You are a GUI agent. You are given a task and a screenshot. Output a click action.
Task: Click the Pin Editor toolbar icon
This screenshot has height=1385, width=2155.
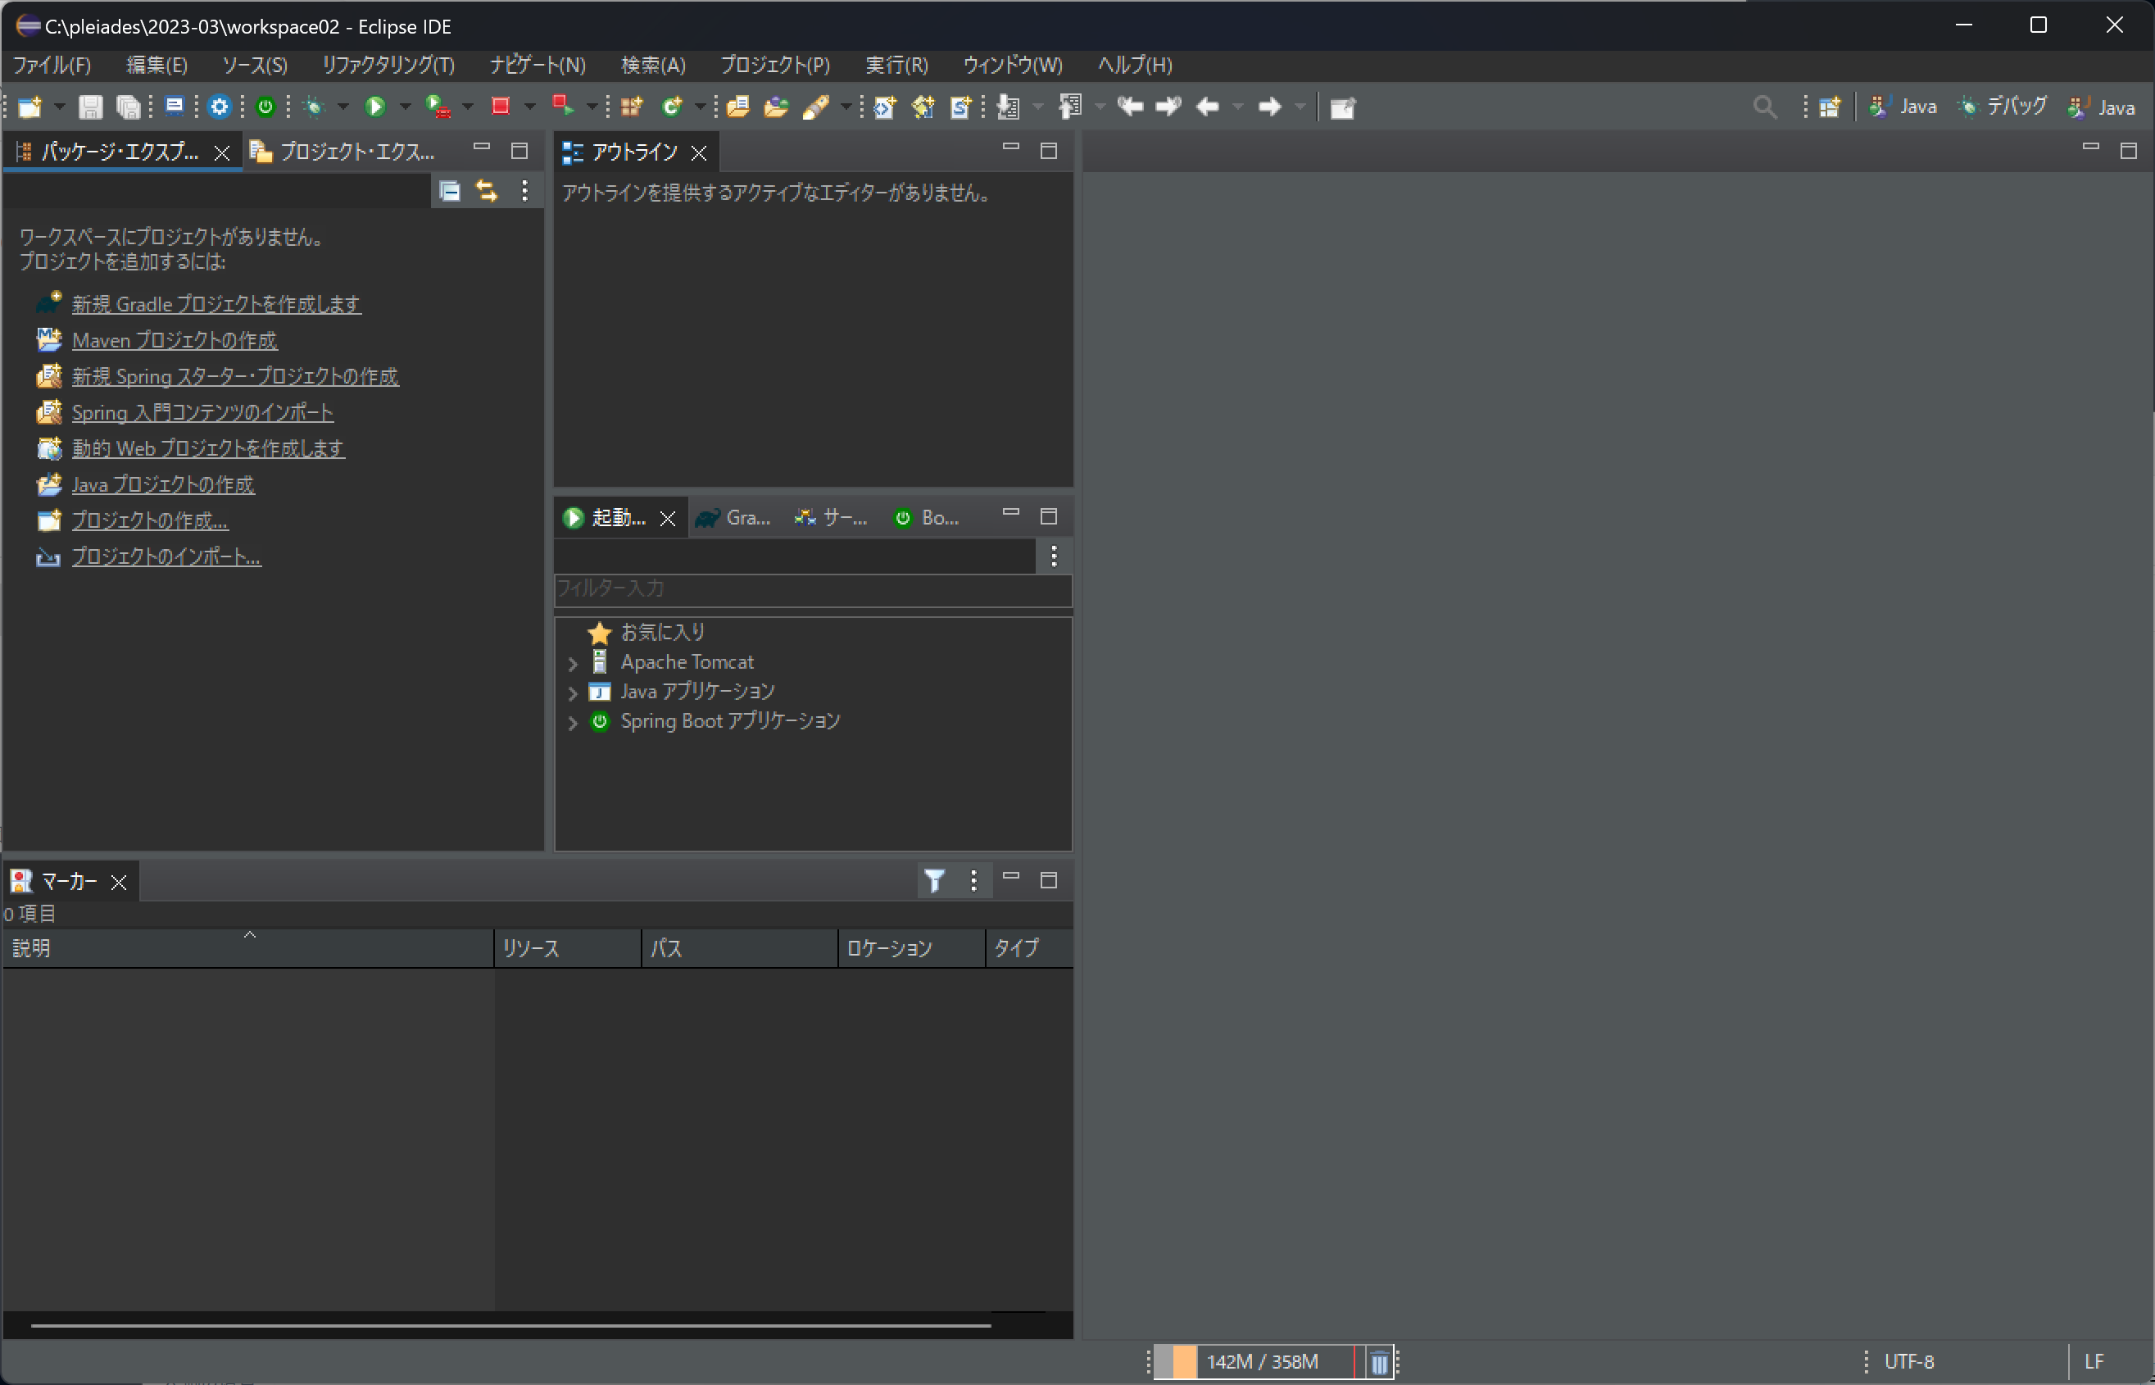point(1342,108)
